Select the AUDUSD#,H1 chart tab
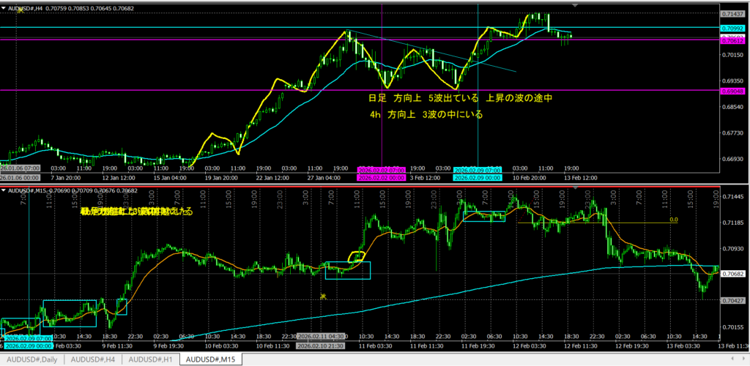The width and height of the screenshot is (750, 366). pos(150,359)
